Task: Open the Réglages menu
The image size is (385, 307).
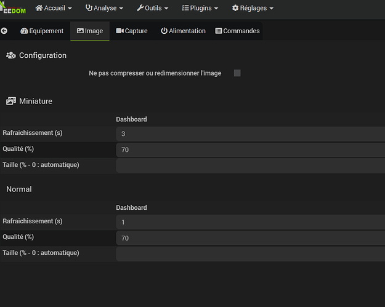Action: coord(253,8)
